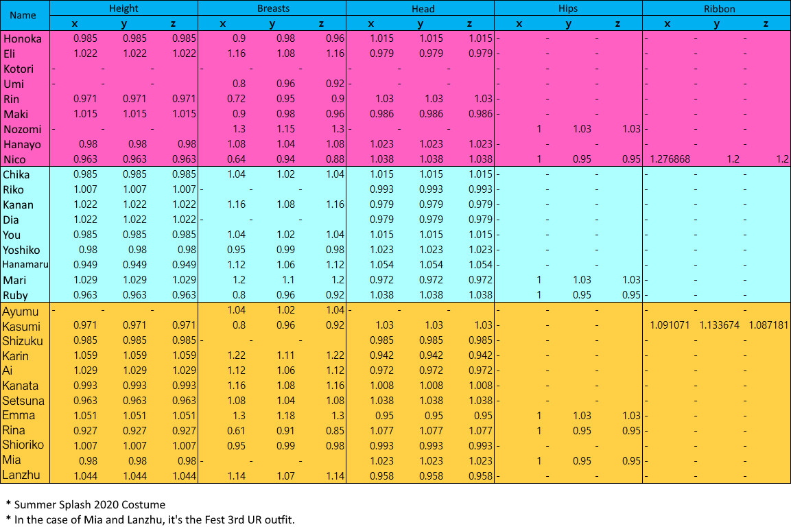Click the Name column header
Image resolution: width=791 pixels, height=529 pixels.
(24, 15)
